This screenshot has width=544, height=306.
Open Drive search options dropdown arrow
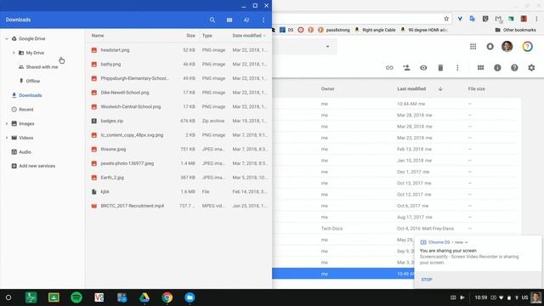(327, 47)
